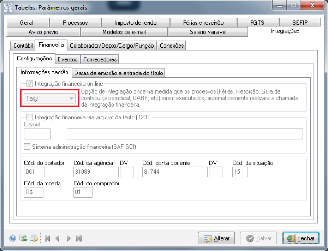The height and width of the screenshot is (251, 328).
Task: Open the Contábil tab
Action: coord(23,45)
